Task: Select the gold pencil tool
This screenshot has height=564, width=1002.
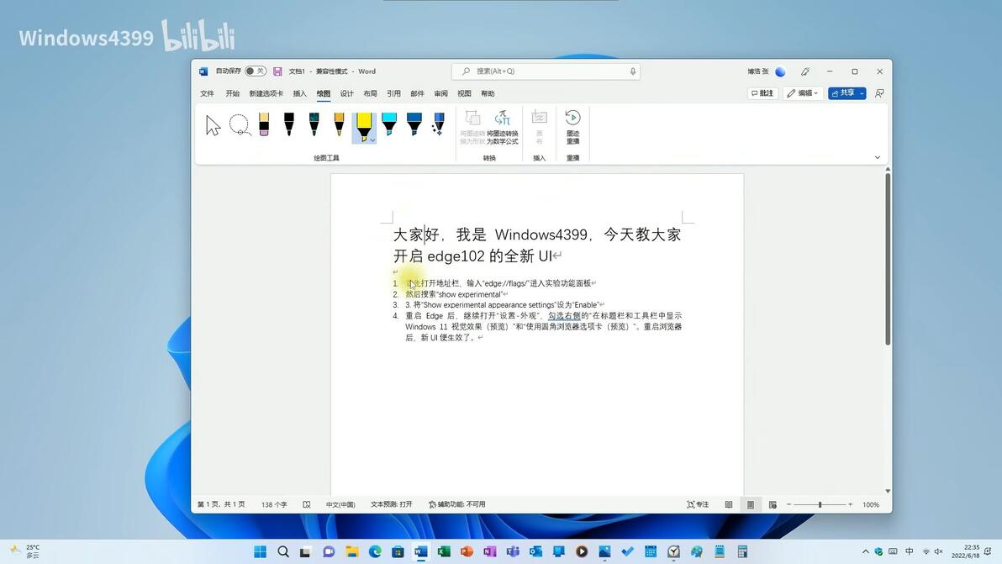Action: click(339, 124)
